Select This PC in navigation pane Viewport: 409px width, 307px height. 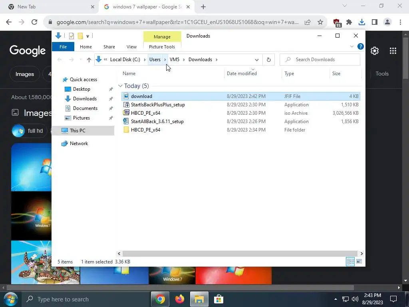(83, 131)
